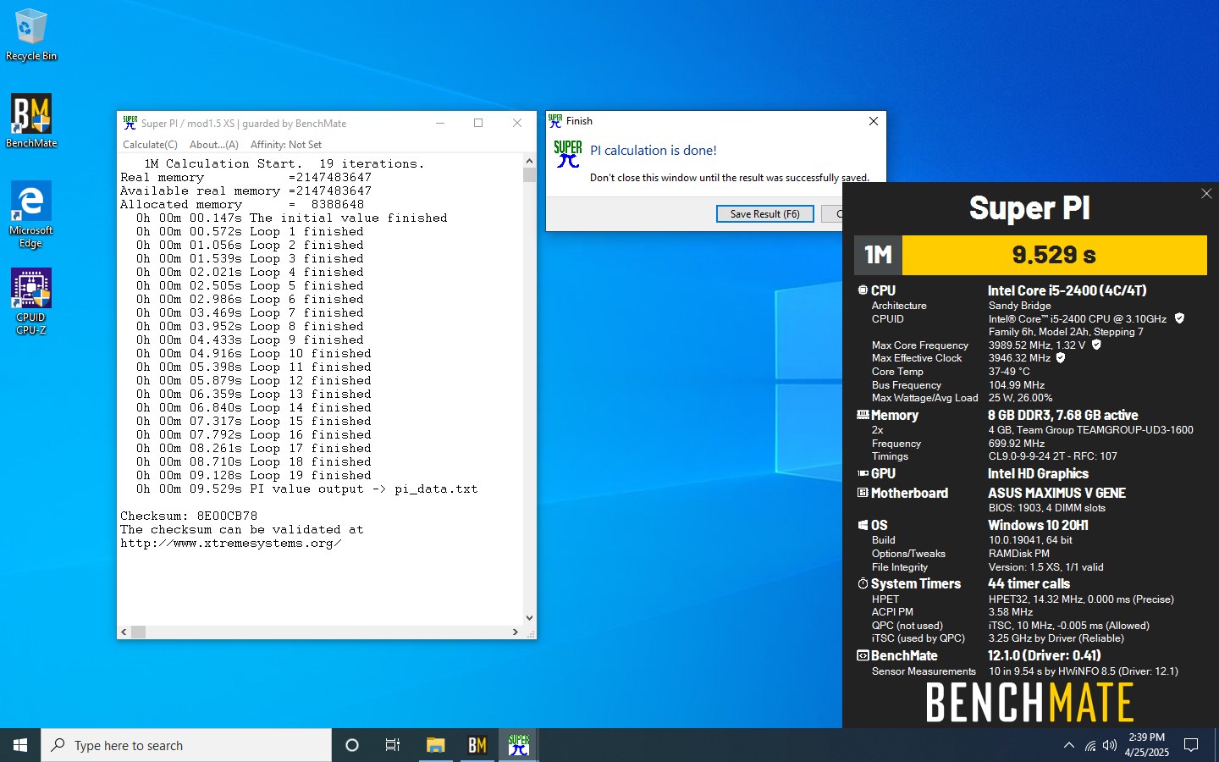Click the System Timers clock icon
The height and width of the screenshot is (762, 1219).
pos(863,583)
